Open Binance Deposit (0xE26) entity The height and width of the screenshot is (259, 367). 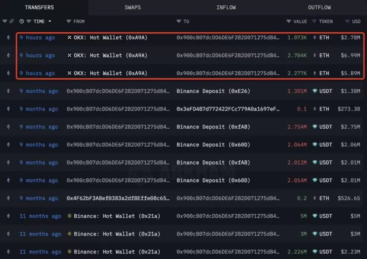click(213, 91)
